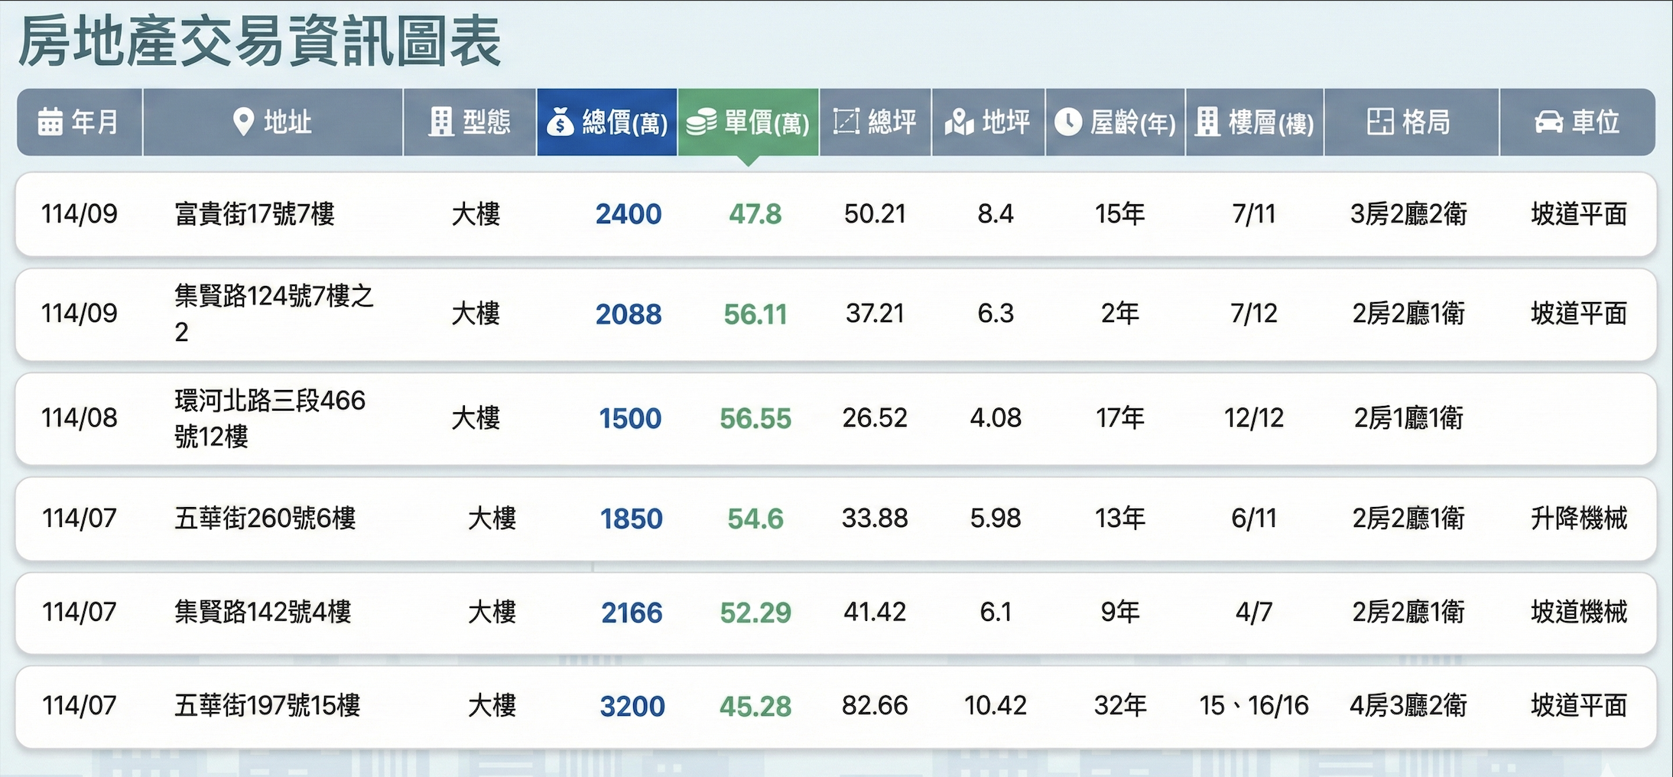Click house age 2年

[1120, 314]
